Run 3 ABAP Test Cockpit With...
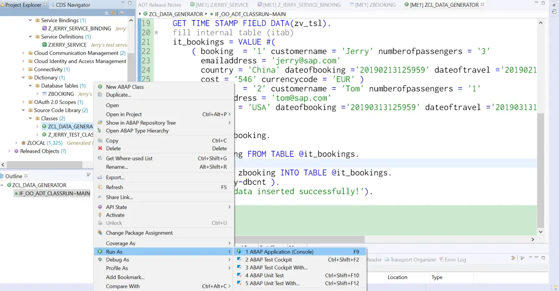The height and width of the screenshot is (291, 559). (300, 268)
